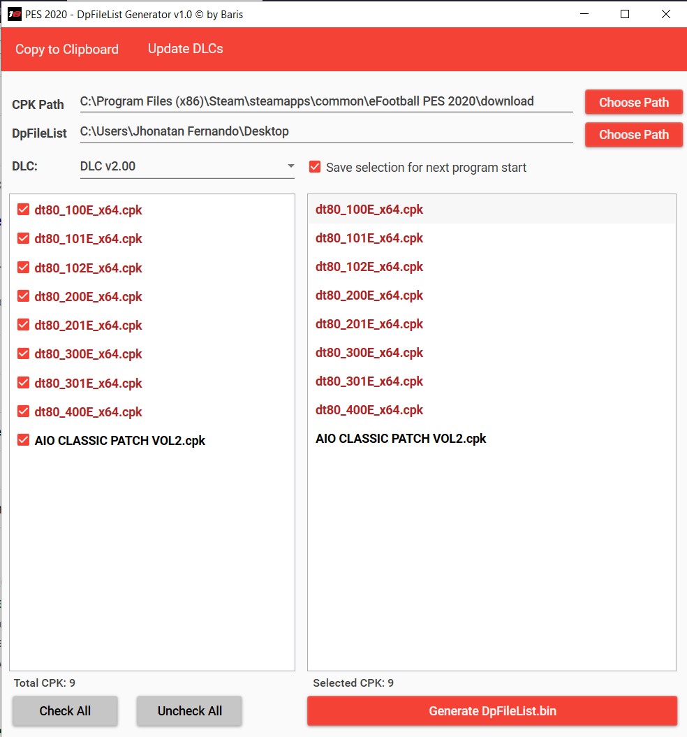The image size is (687, 737).
Task: Click Copy to Clipboard menu item
Action: (x=67, y=50)
